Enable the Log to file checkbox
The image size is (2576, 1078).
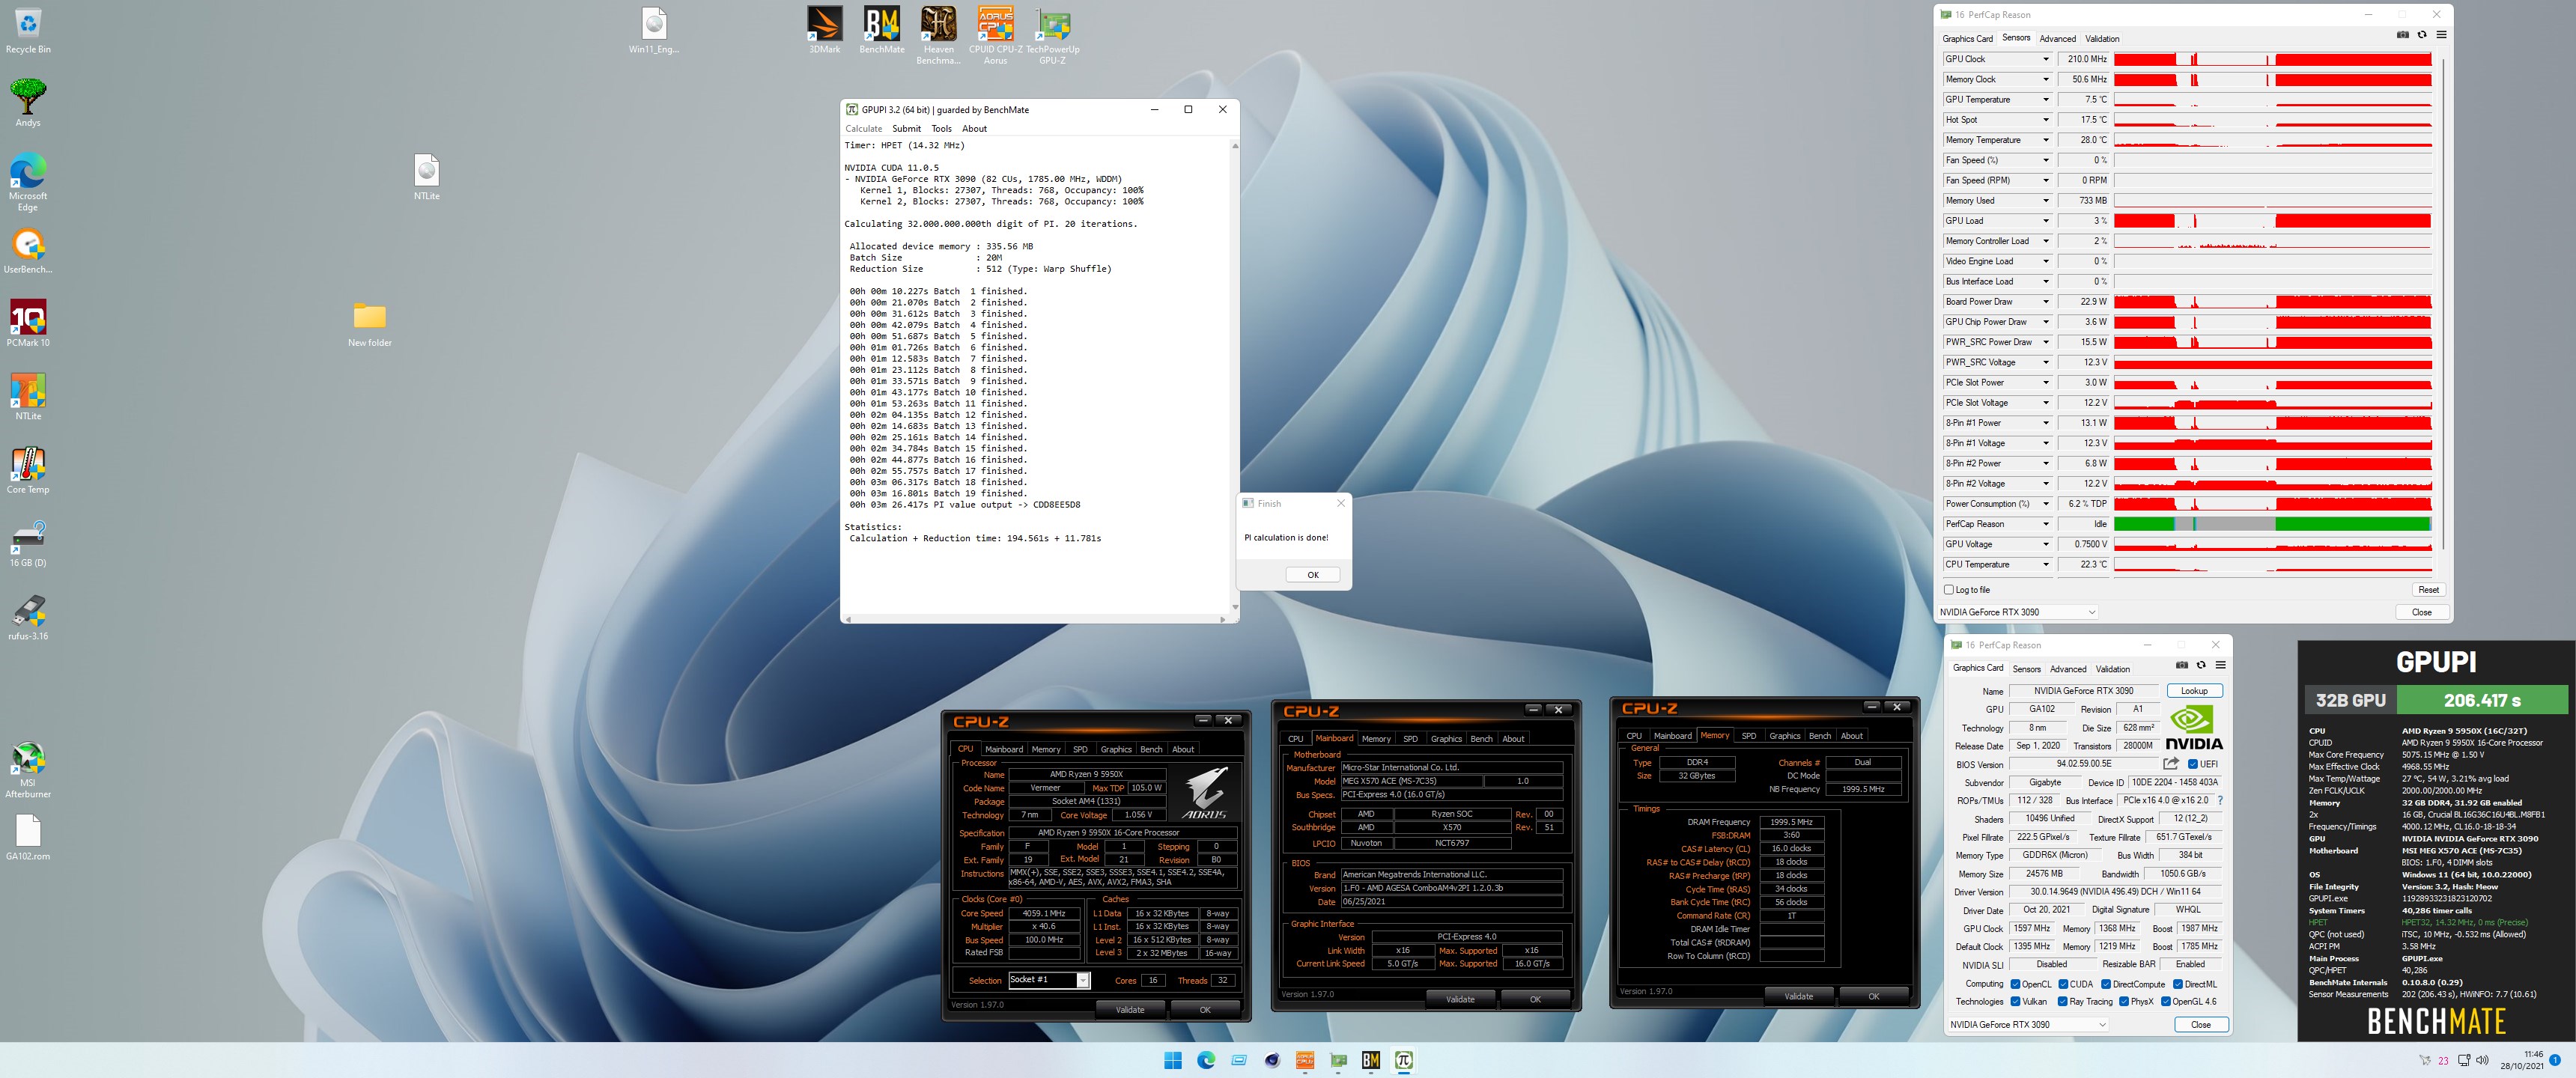(x=1949, y=590)
